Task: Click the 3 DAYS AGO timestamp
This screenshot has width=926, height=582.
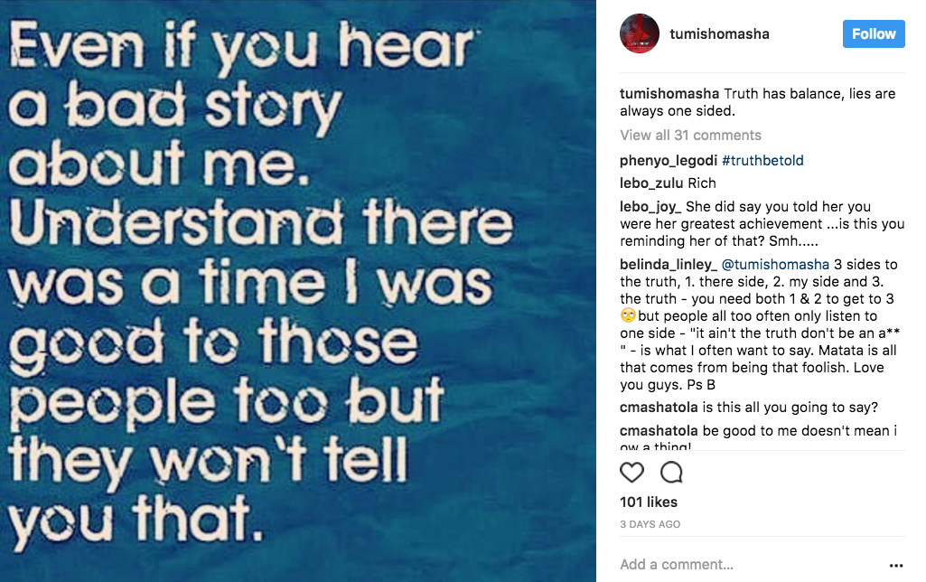Action: (650, 524)
